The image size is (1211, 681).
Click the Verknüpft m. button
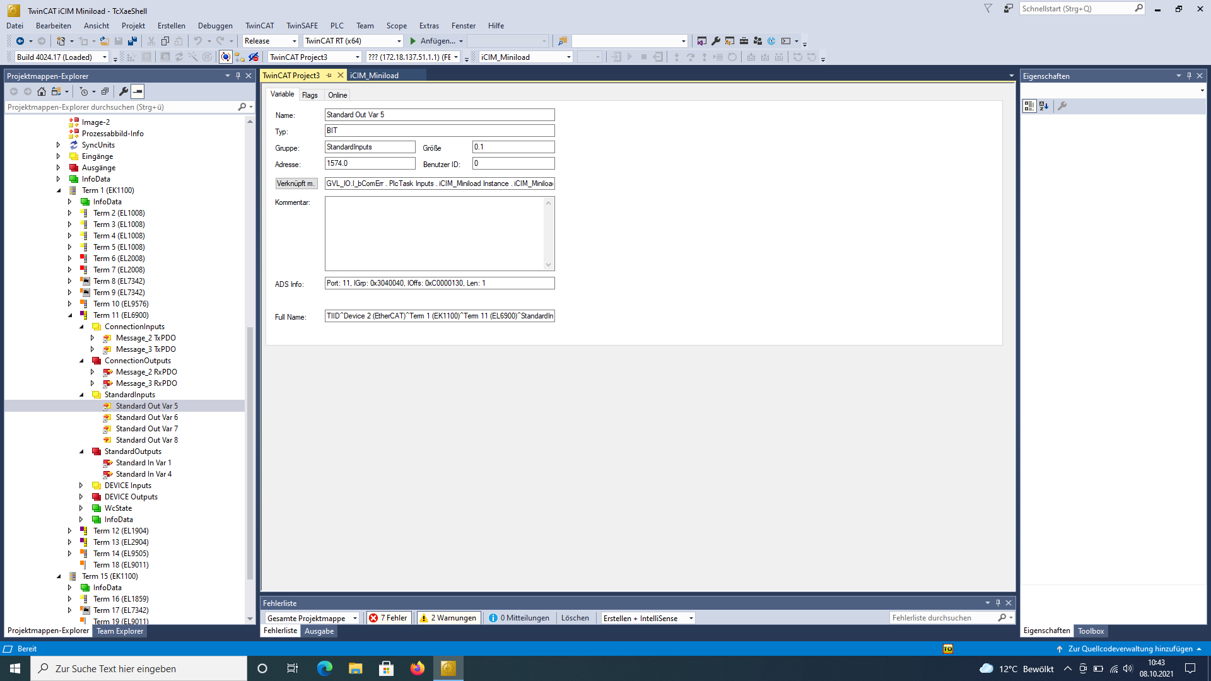coord(296,183)
